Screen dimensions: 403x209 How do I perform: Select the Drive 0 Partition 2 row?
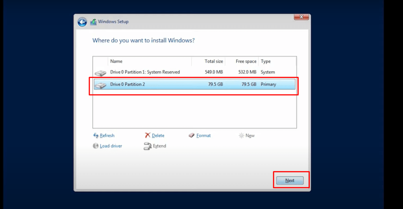tap(194, 84)
